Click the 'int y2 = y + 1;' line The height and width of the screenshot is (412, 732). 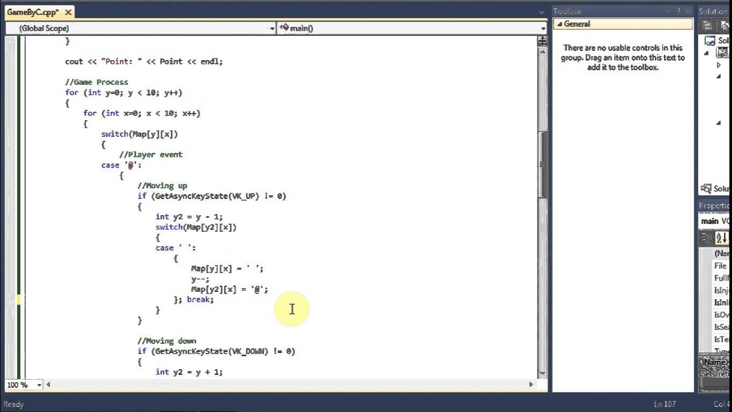tap(189, 372)
